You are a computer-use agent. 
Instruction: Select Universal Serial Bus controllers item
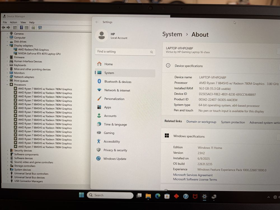tap(31, 174)
